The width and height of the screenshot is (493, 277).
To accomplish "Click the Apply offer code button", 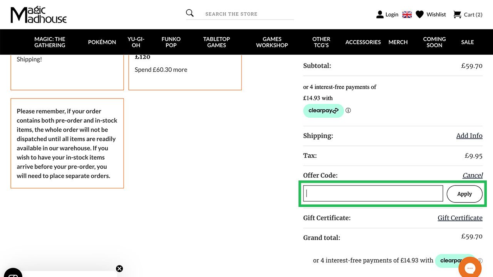I will pyautogui.click(x=464, y=194).
